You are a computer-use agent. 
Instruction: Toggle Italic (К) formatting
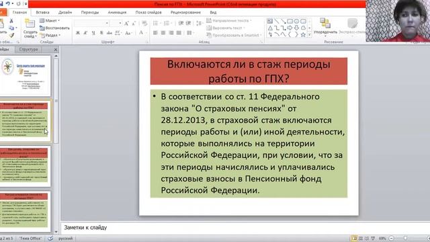point(85,33)
